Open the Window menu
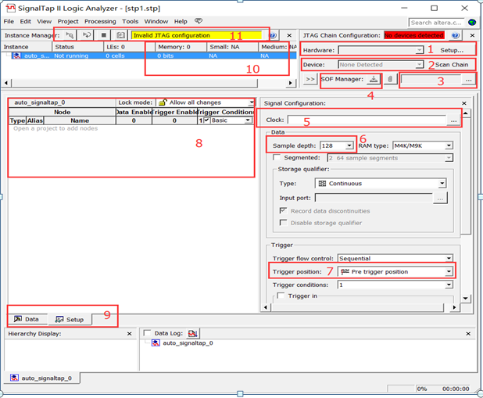This screenshot has width=483, height=398. (x=156, y=21)
